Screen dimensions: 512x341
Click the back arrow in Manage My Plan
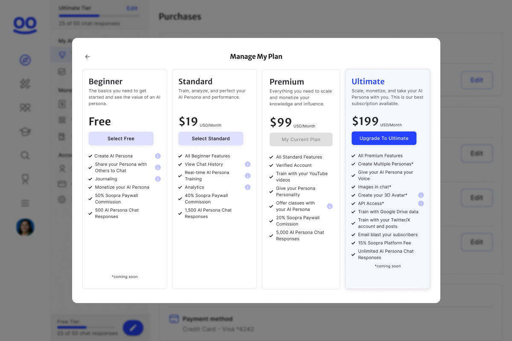(x=87, y=56)
